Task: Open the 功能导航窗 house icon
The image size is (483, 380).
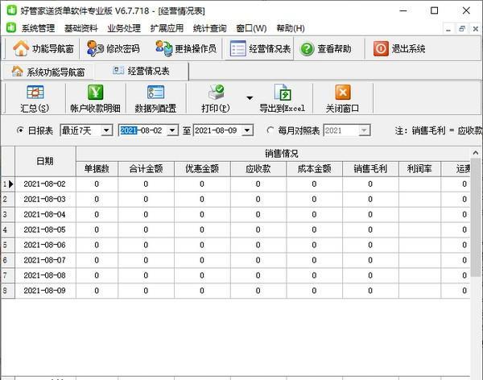Action: [x=21, y=48]
